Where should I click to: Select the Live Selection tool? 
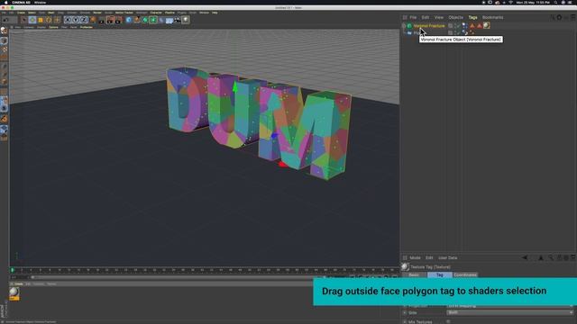(x=24, y=20)
